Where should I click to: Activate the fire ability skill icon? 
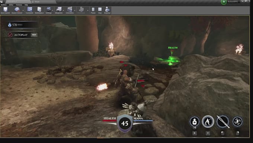tap(208, 121)
